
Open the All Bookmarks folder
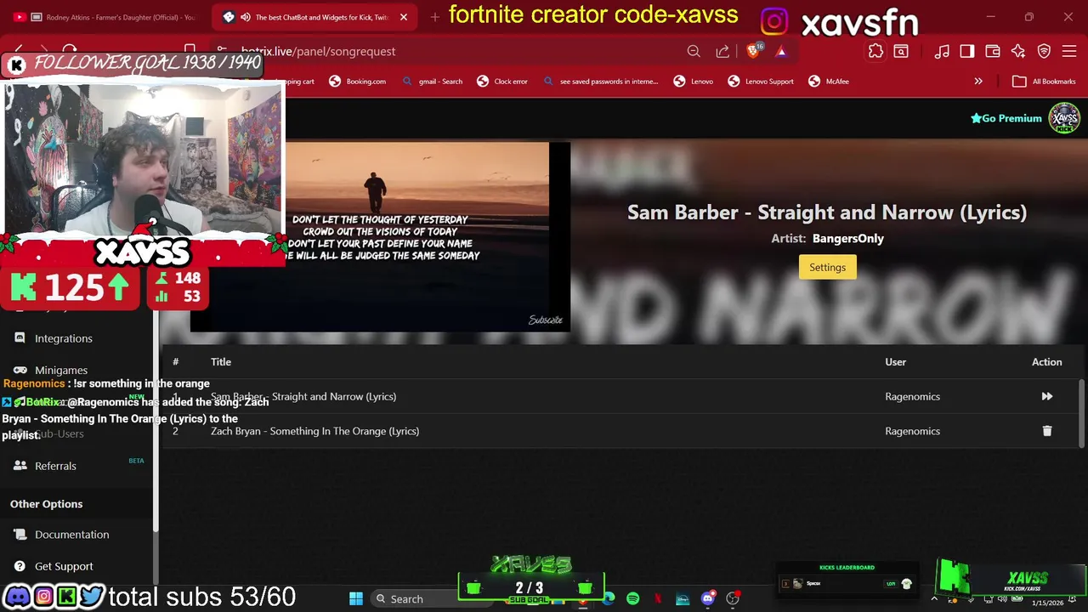click(x=1044, y=82)
